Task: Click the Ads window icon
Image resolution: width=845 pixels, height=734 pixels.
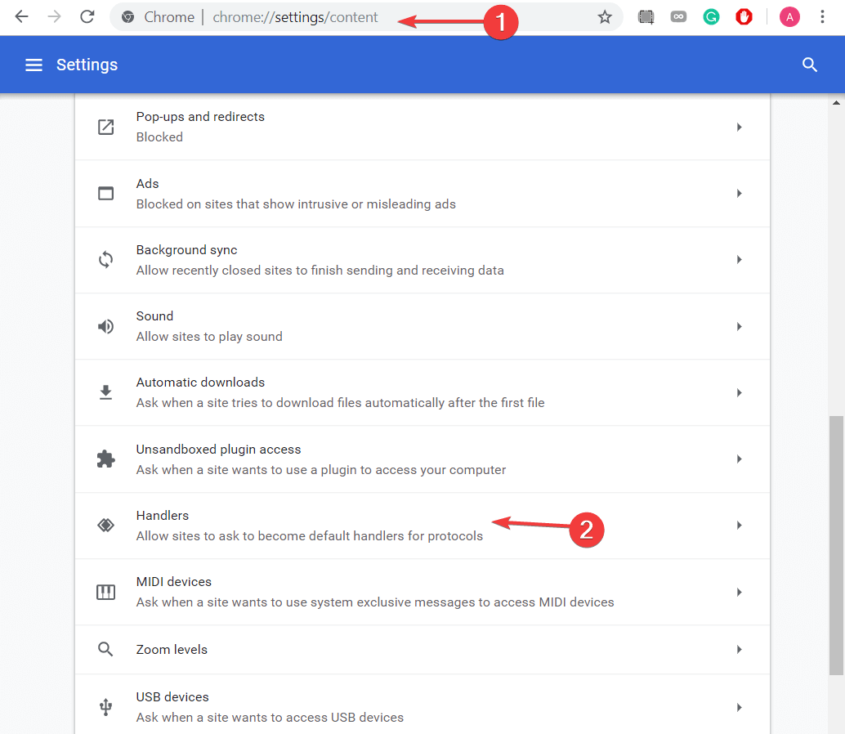Action: tap(105, 193)
